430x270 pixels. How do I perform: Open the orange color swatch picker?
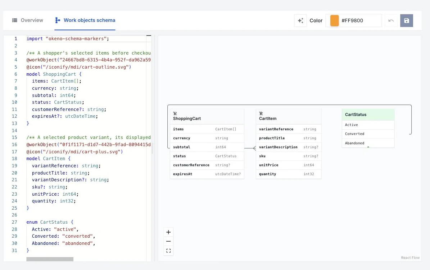point(334,20)
